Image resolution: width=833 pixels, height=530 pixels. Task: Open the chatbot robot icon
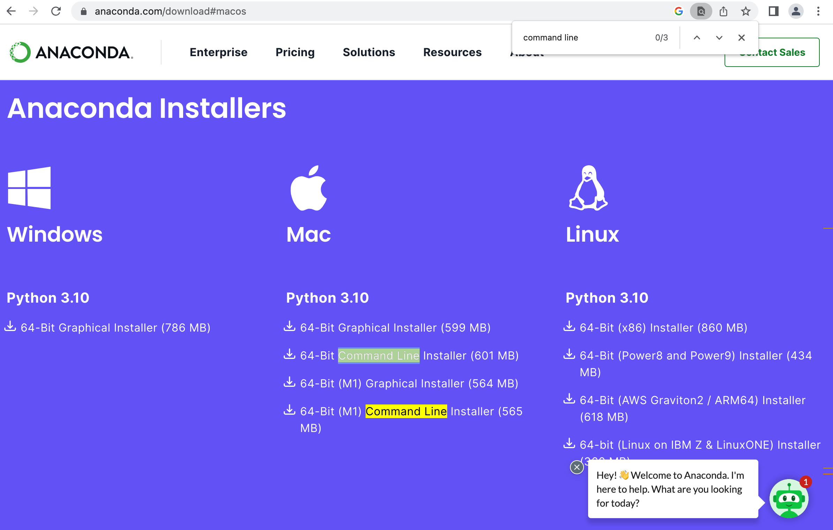(x=789, y=499)
